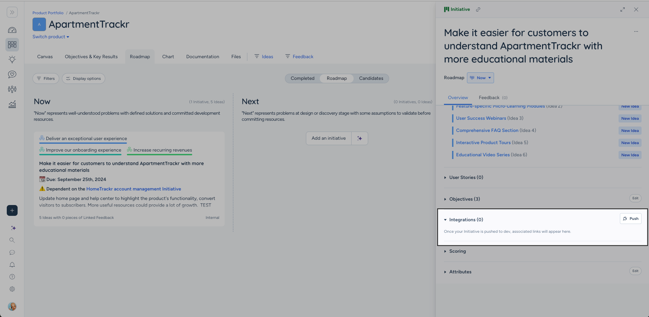Click the dark plus create button
649x317 pixels.
(x=12, y=210)
